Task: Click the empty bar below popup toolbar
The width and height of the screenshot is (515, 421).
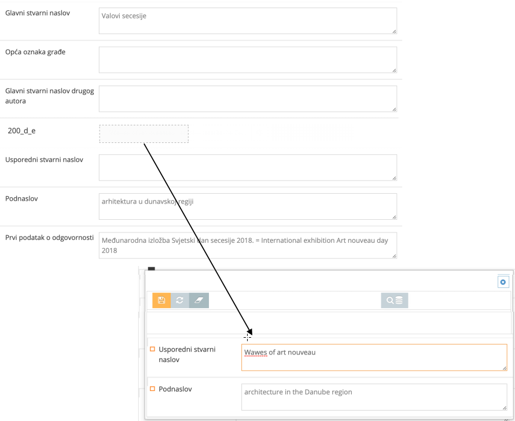Action: pyautogui.click(x=329, y=322)
